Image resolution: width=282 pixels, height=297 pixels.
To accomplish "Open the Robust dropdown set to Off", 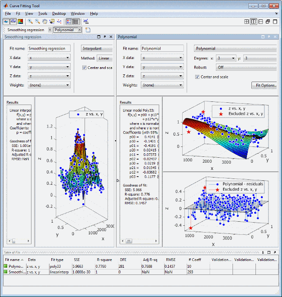I will click(x=245, y=67).
